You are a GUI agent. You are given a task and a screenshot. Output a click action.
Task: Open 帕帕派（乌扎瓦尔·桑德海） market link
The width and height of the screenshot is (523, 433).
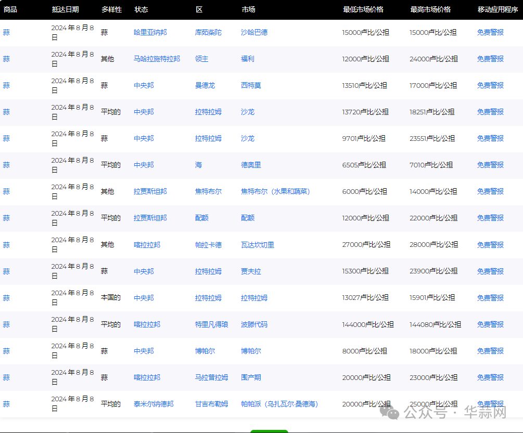click(x=279, y=404)
